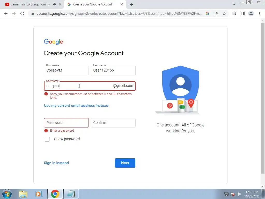Screen dimensions: 265x199
Task: Click the Show desktop button
Action: pos(263,194)
